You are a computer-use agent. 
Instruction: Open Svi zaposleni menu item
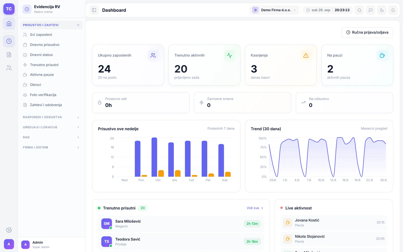click(51, 35)
